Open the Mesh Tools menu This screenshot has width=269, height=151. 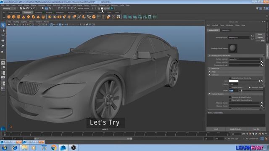(66, 5)
